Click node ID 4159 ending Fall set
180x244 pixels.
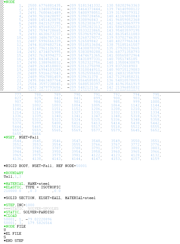155,159
